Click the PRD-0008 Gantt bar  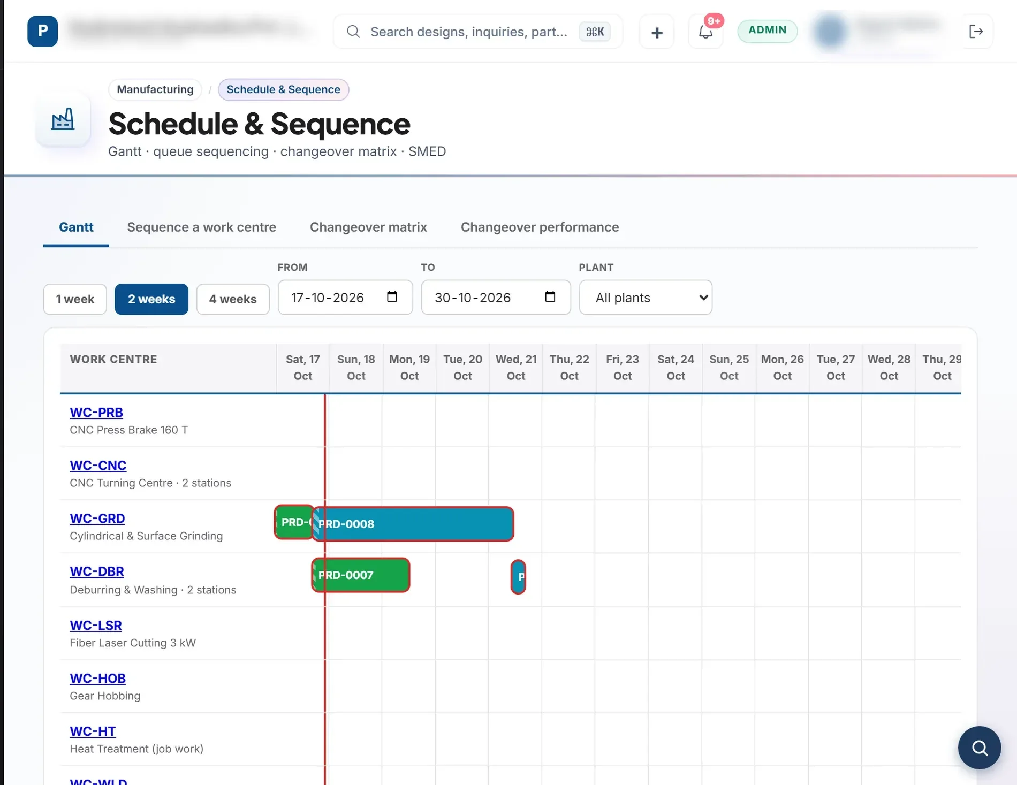click(x=413, y=524)
